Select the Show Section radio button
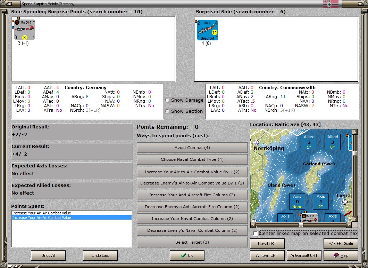The width and height of the screenshot is (368, 268). 167,111
